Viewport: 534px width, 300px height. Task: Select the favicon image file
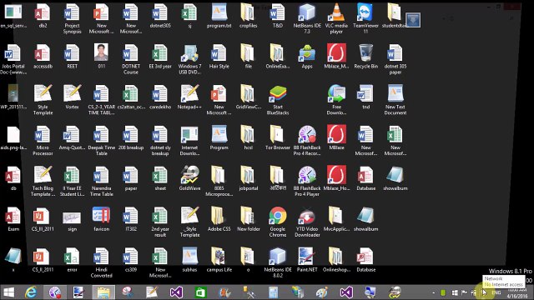(x=101, y=215)
